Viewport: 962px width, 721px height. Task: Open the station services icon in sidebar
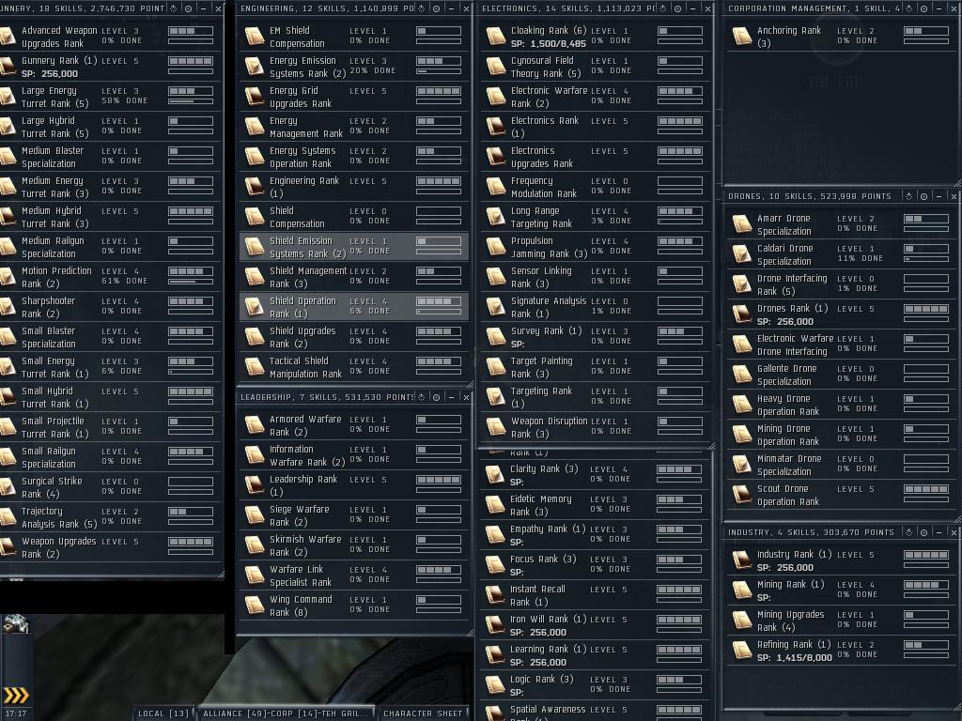pos(16,624)
